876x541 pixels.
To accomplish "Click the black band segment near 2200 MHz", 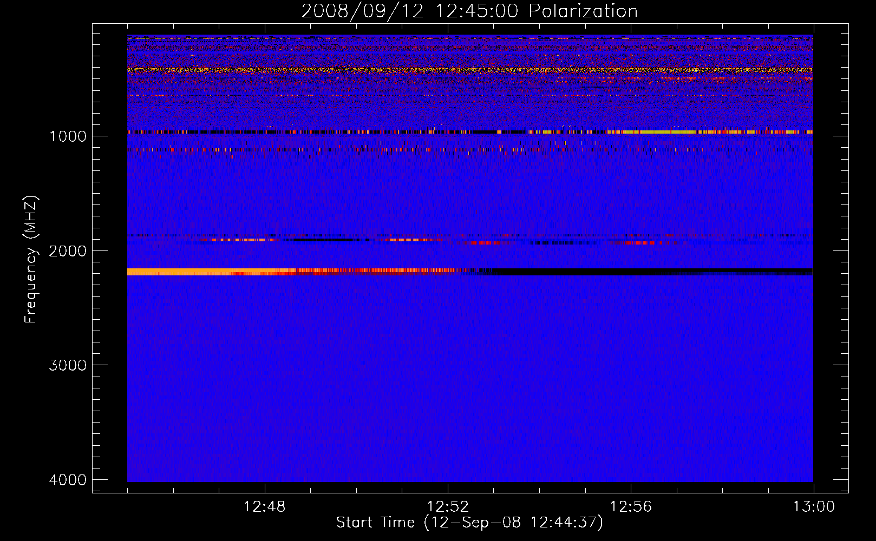I will click(x=650, y=272).
